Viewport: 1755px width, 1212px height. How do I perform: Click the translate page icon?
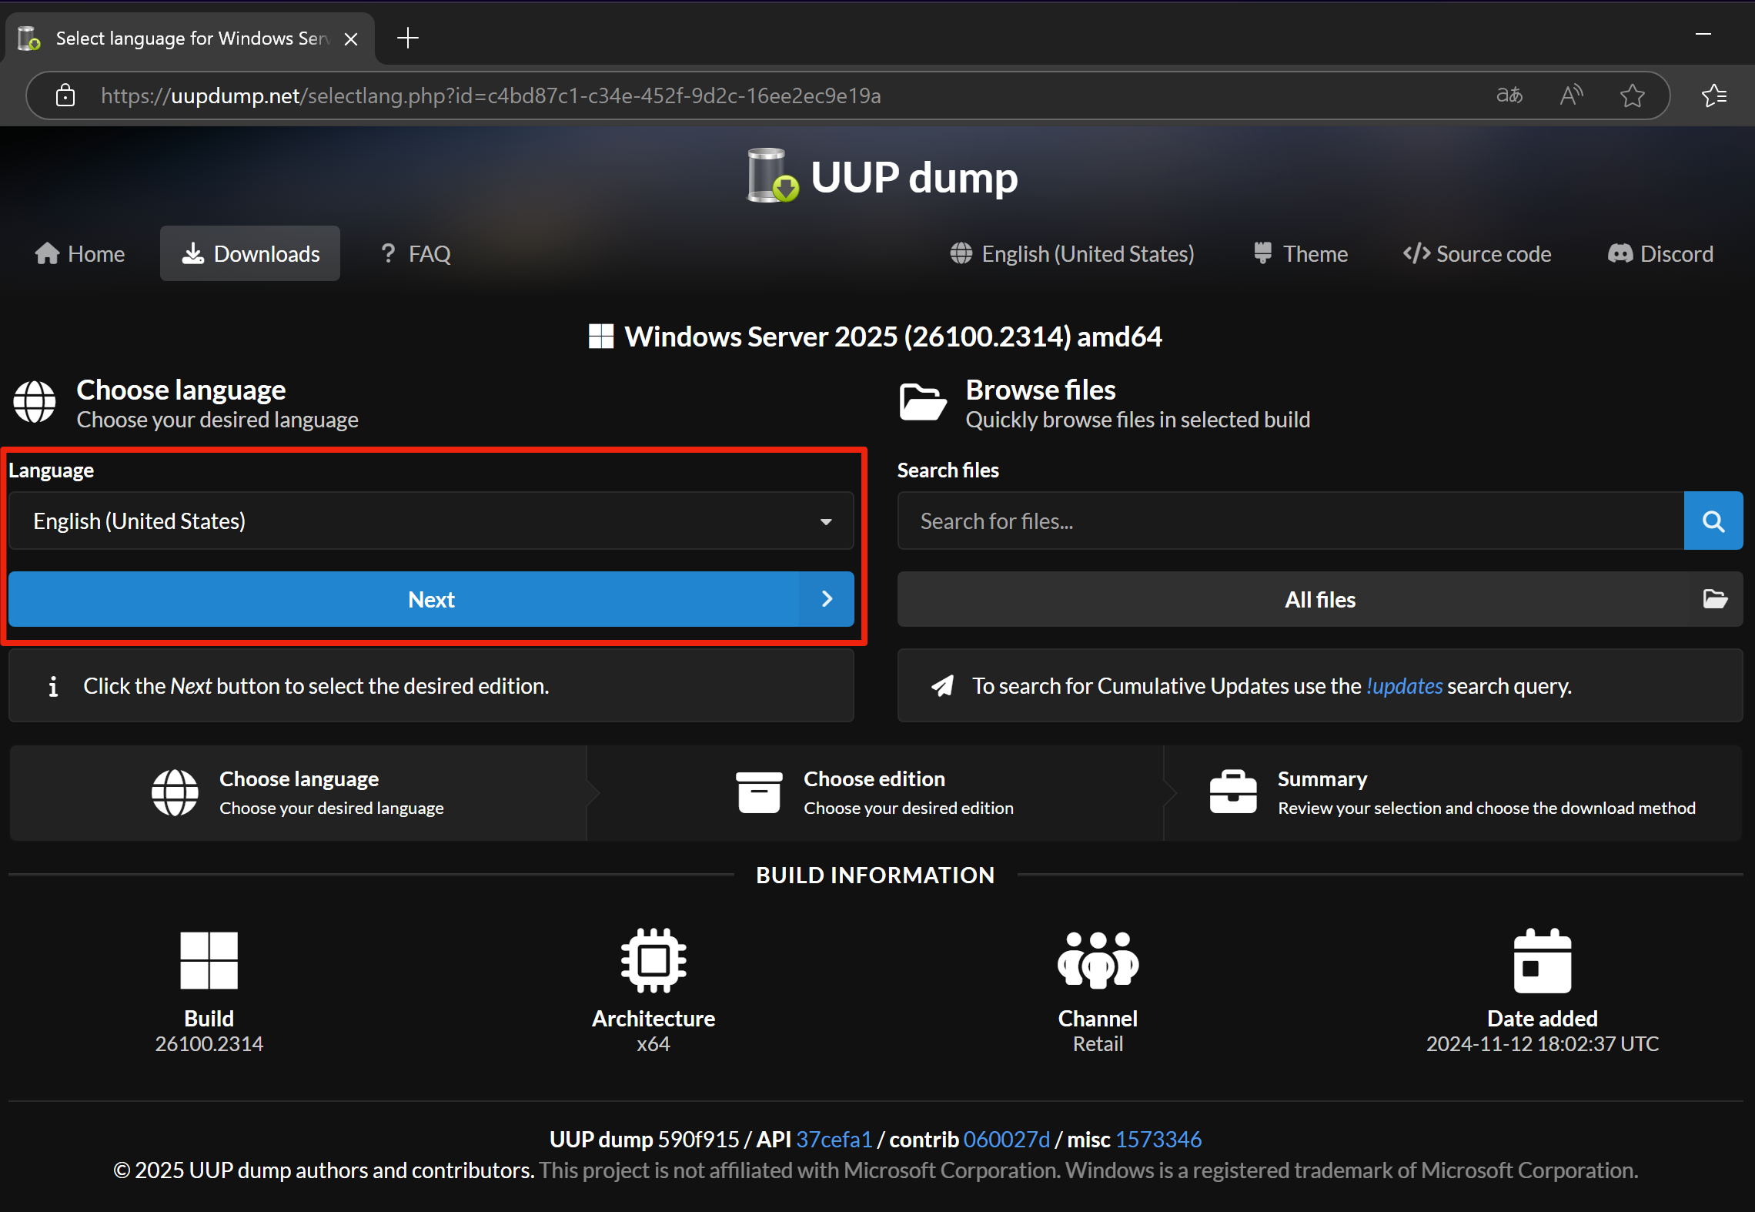1509,95
